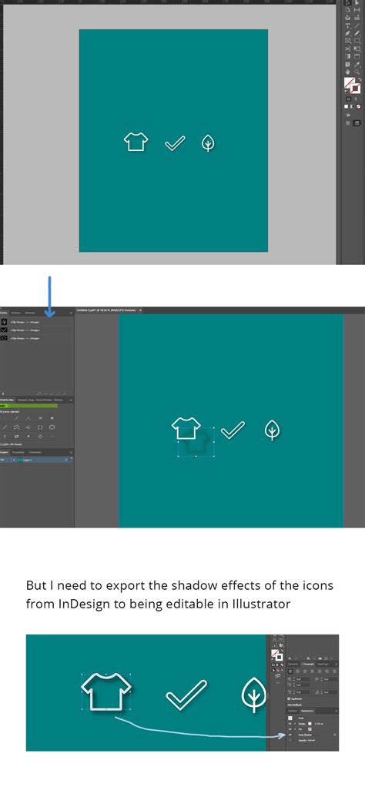Select the t-shirt thumbnail row in Links panel
This screenshot has height=797, width=365.
point(35,339)
